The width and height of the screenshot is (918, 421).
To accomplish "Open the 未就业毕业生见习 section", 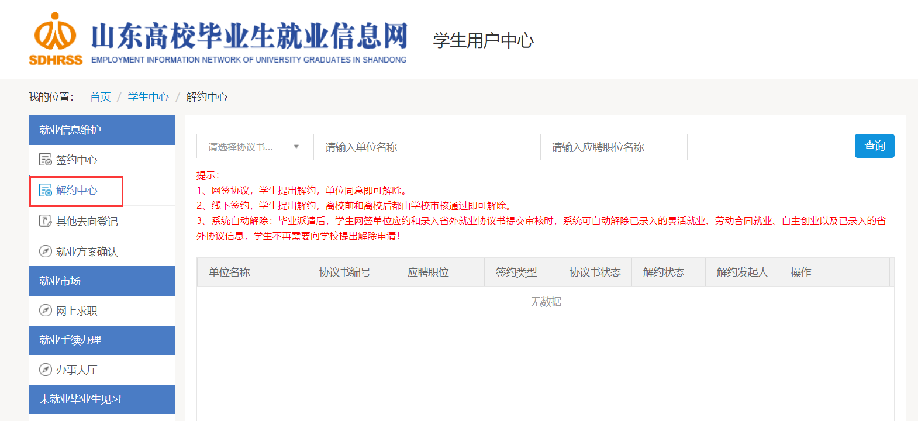I will tap(101, 399).
